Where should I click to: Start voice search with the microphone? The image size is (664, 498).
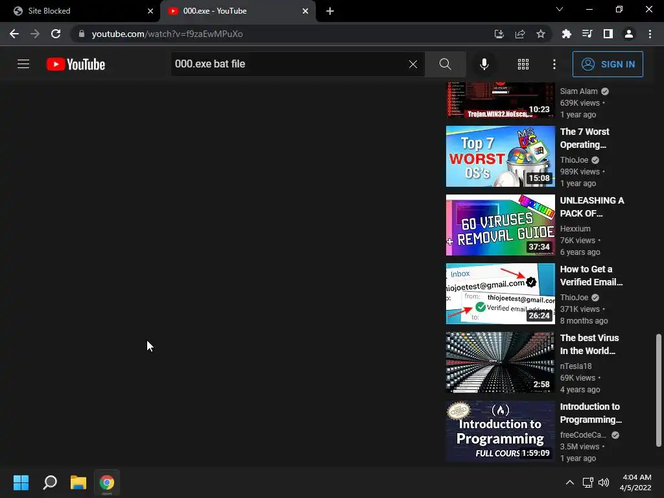click(x=484, y=64)
